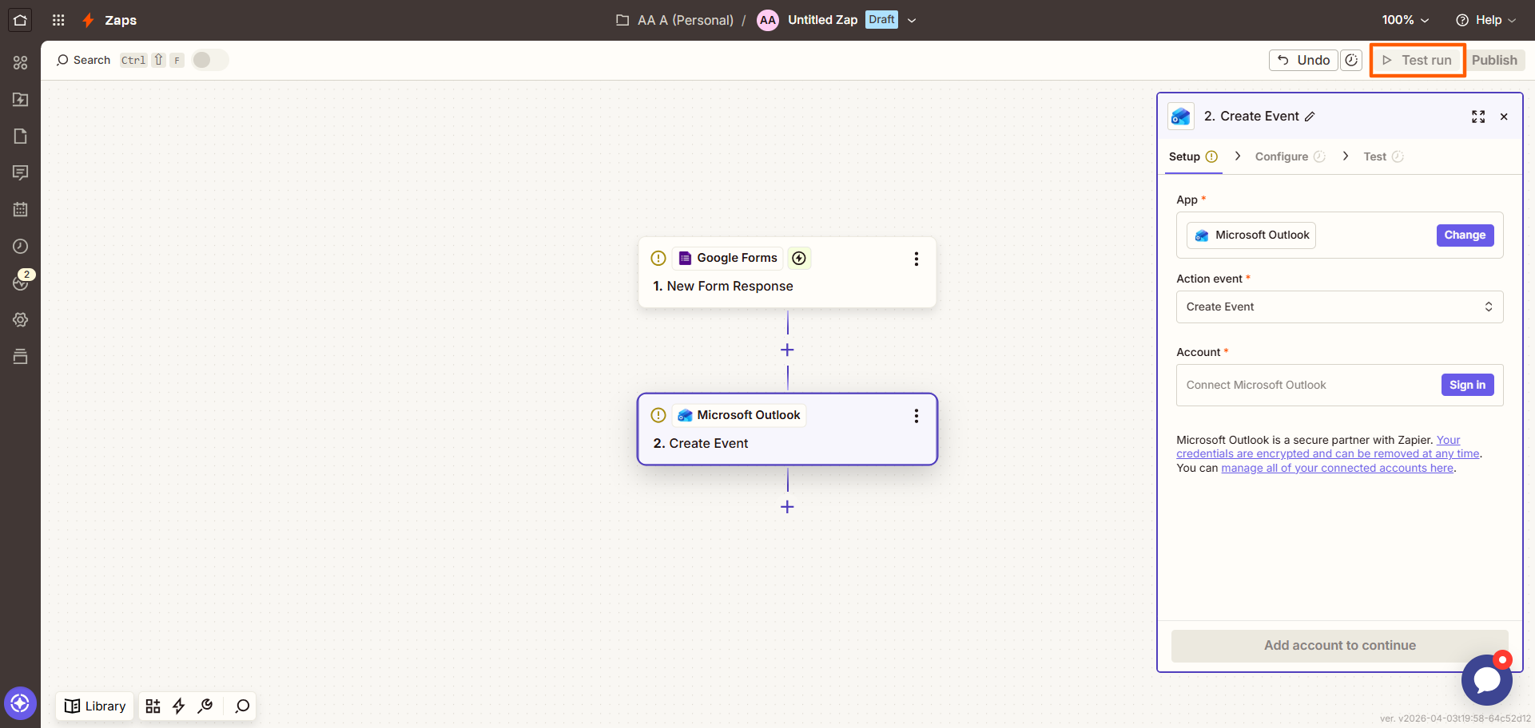Open the Zap settings gear icon
This screenshot has width=1535, height=728.
tap(21, 319)
